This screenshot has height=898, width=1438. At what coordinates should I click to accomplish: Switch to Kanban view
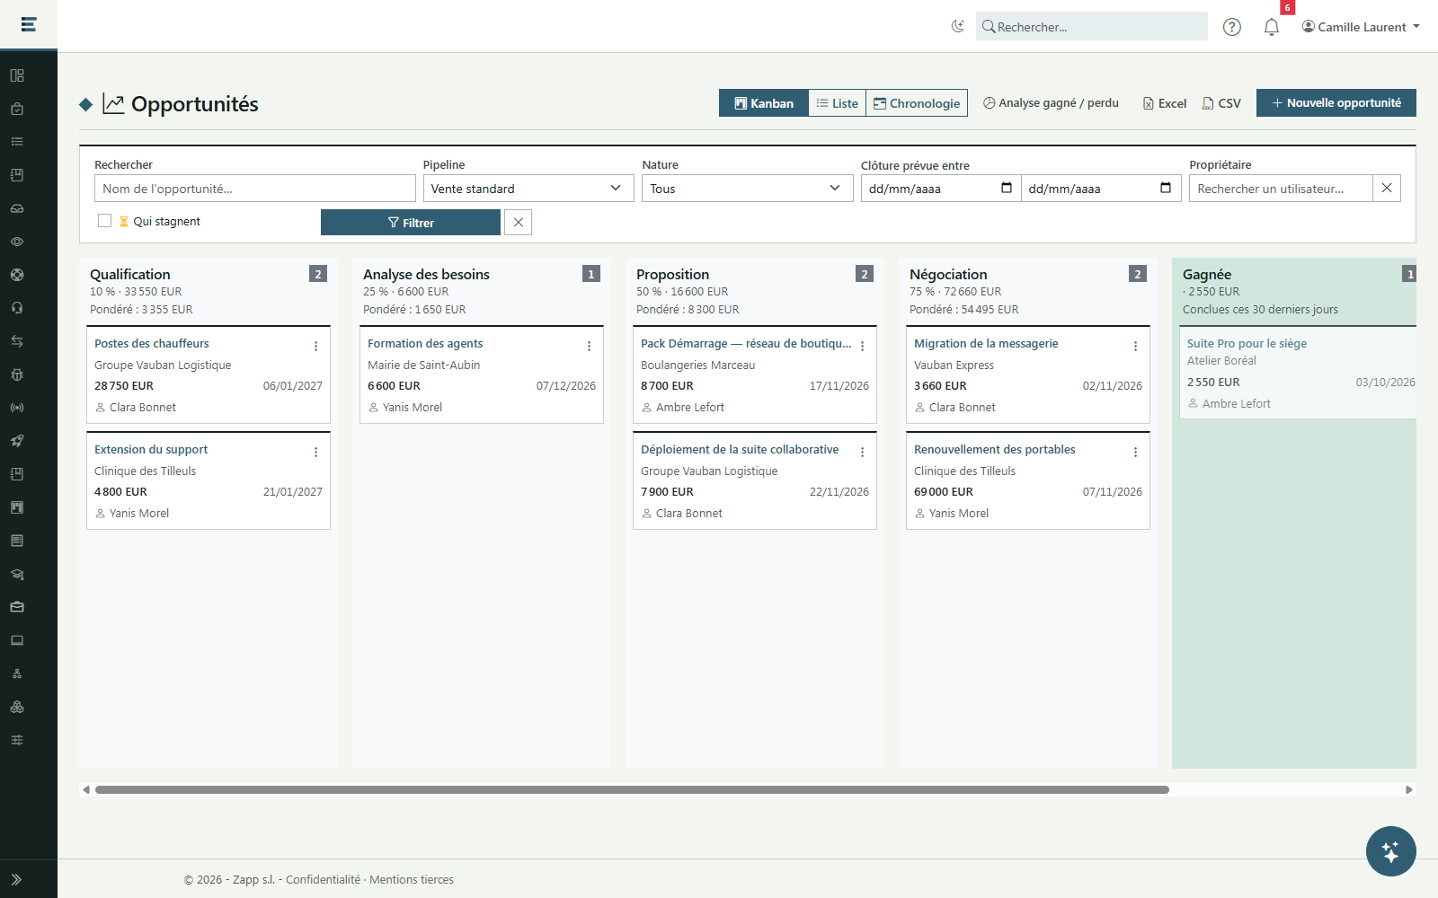(764, 103)
